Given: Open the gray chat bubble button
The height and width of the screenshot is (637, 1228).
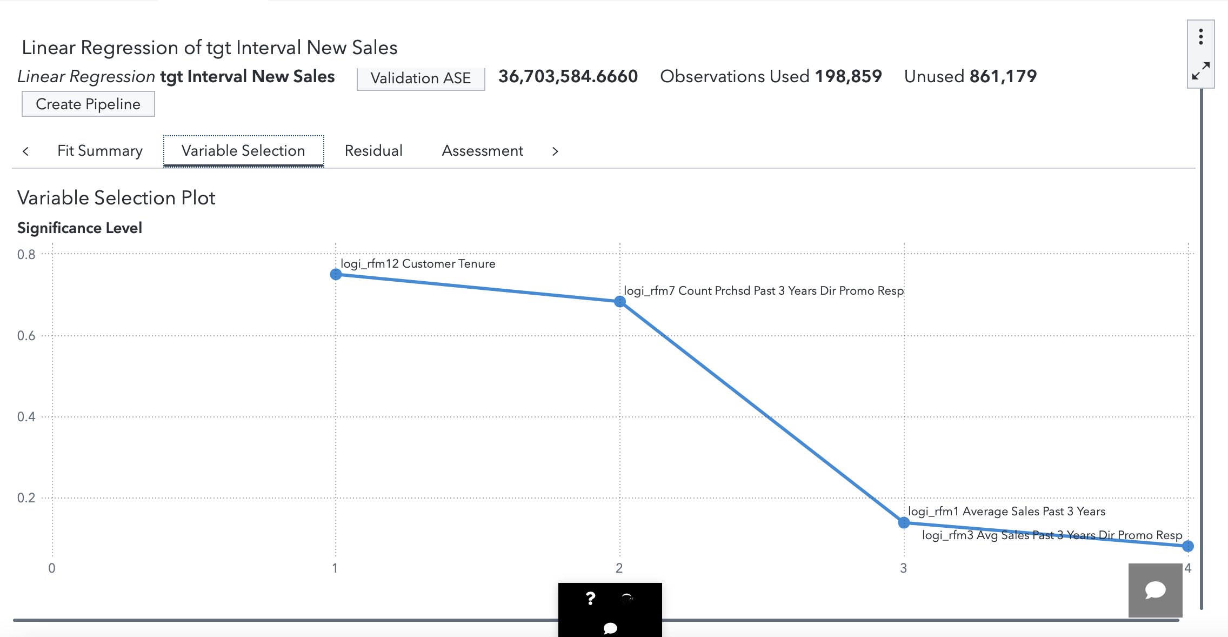Looking at the screenshot, I should [1155, 590].
